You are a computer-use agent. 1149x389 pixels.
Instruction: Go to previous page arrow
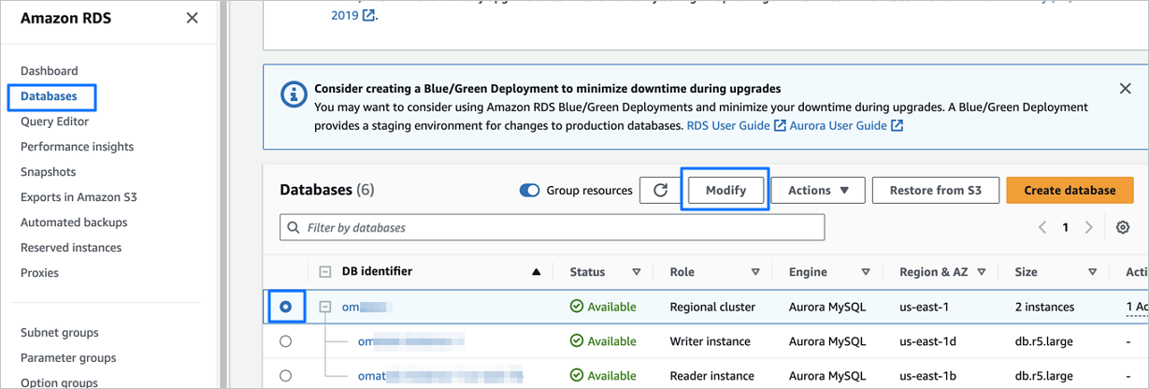point(1043,227)
